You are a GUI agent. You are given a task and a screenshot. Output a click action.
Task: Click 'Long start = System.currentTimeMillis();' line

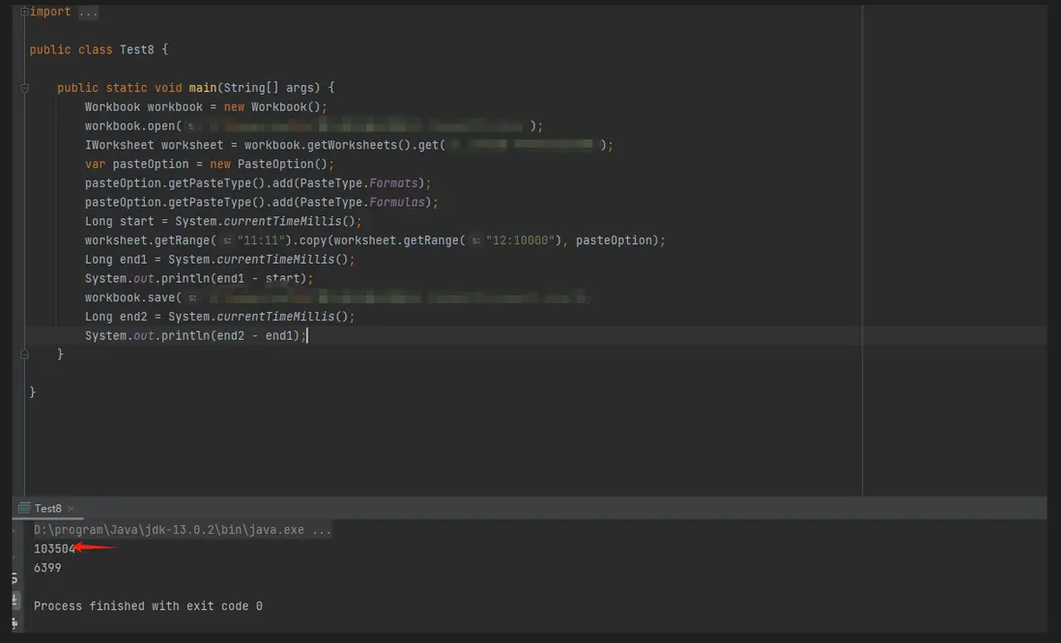(223, 221)
